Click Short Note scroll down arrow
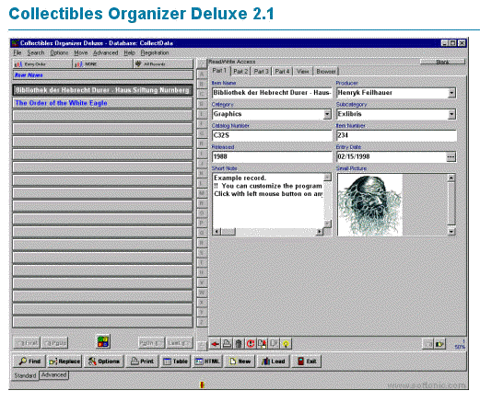Viewport: 480px width, 402px height. (327, 224)
